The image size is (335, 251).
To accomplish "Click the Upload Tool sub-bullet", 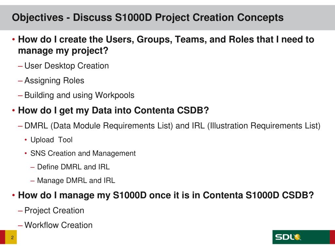I will (51, 140).
